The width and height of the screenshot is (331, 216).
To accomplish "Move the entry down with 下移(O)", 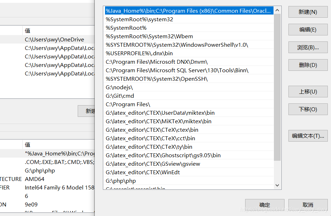I will coord(308,109).
